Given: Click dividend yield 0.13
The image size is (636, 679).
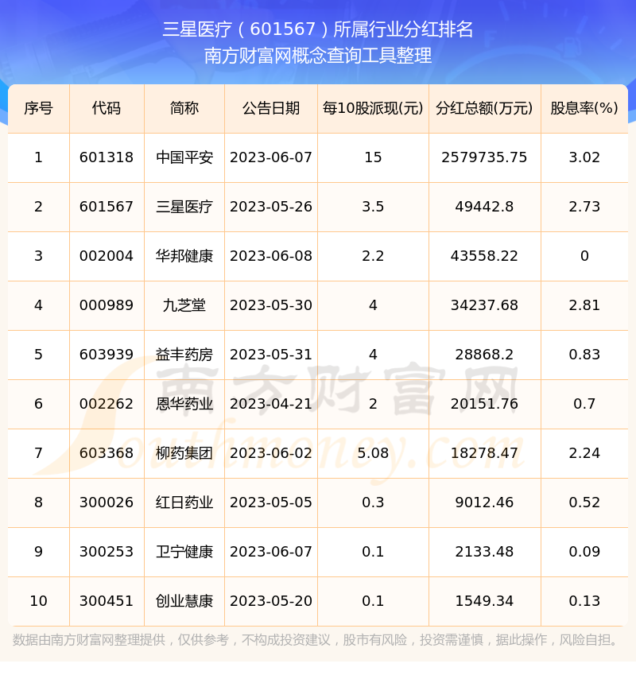Looking at the screenshot, I should point(584,602).
